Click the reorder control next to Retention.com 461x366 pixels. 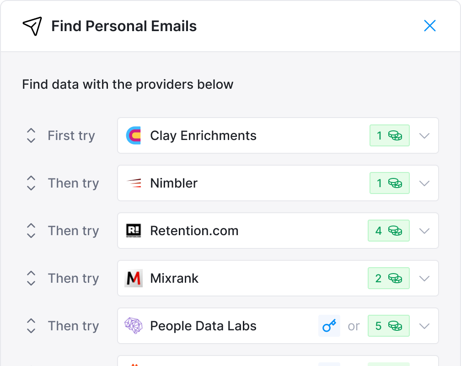coord(31,231)
